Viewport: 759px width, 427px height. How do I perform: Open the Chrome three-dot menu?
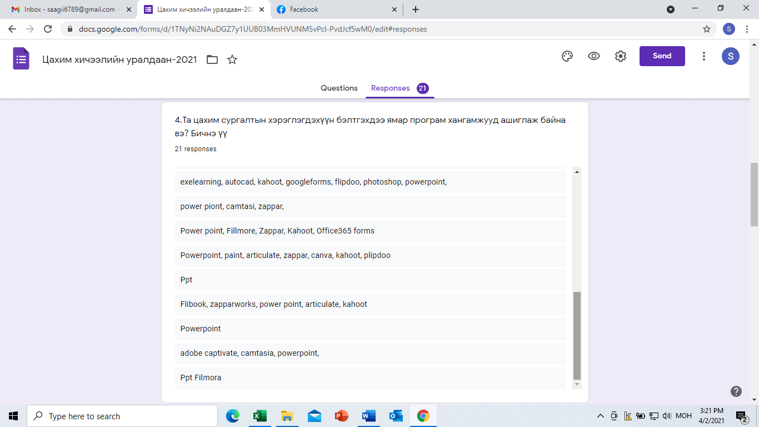[x=746, y=29]
